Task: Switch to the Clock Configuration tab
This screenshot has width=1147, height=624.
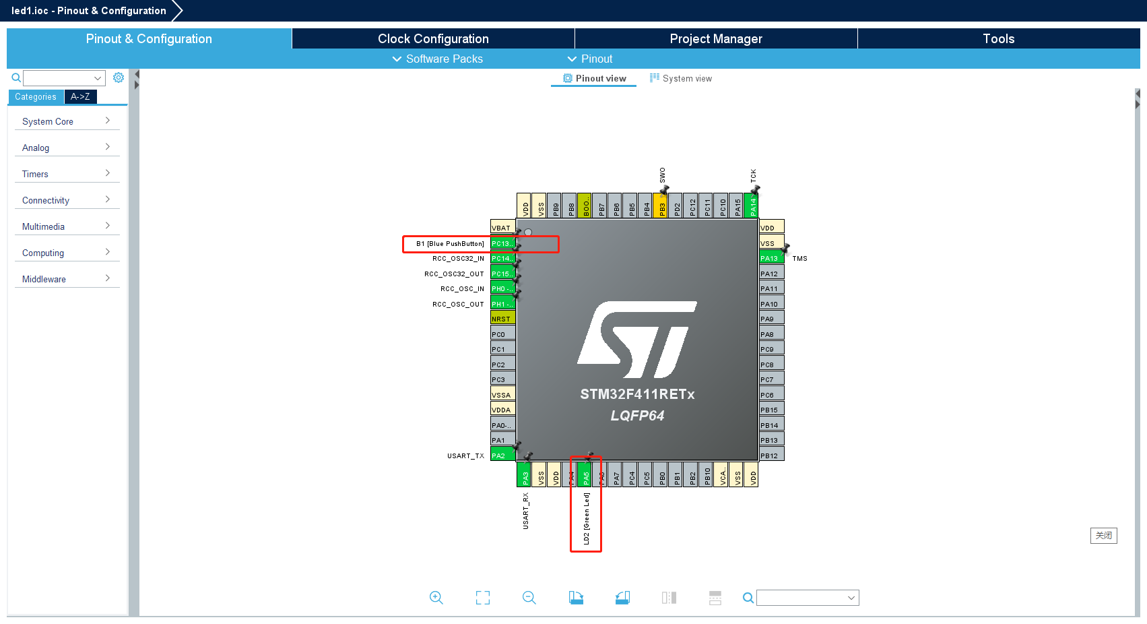Action: click(x=432, y=38)
